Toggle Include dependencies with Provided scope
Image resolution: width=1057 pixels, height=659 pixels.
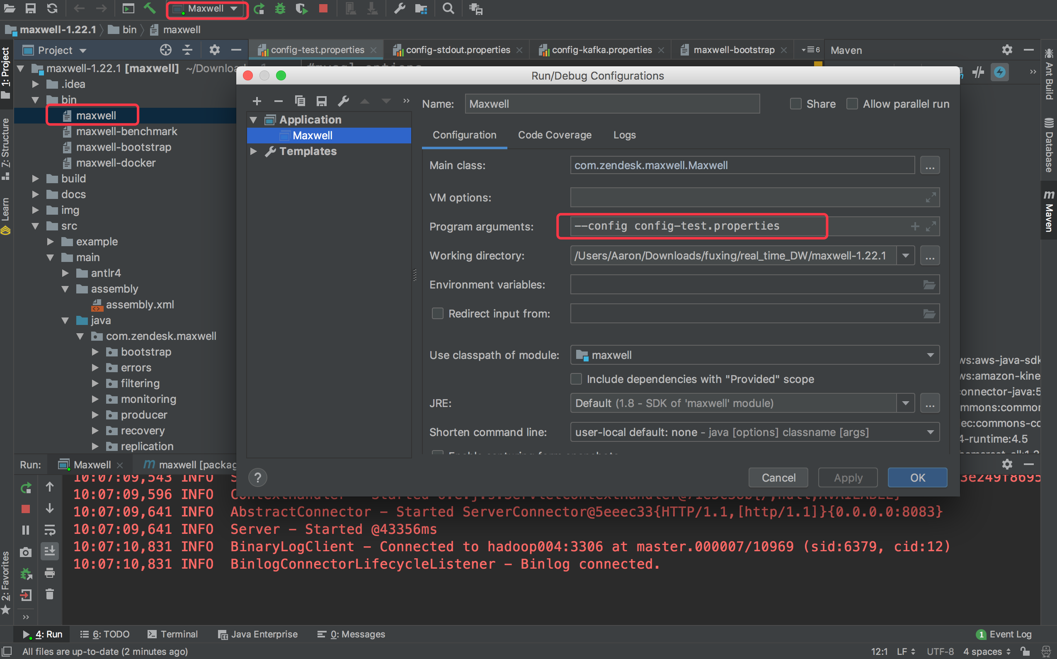point(576,379)
